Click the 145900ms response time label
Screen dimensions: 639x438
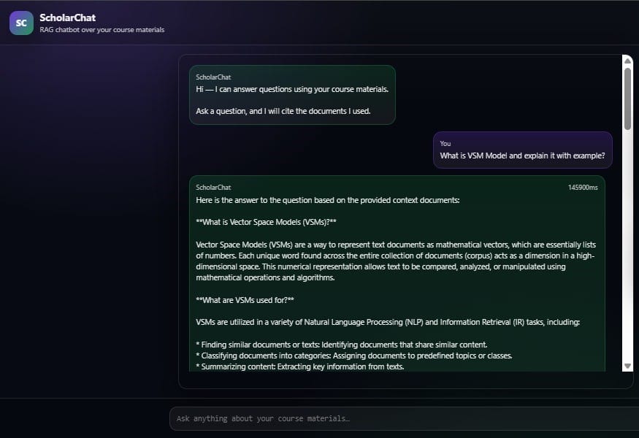pyautogui.click(x=583, y=188)
